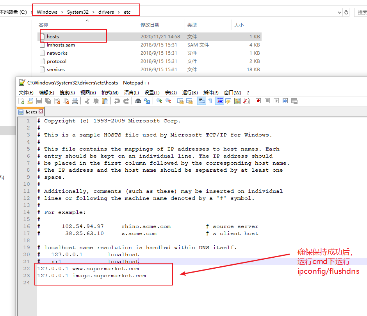
Task: Click Windows in the Explorer address path
Action: 47,12
